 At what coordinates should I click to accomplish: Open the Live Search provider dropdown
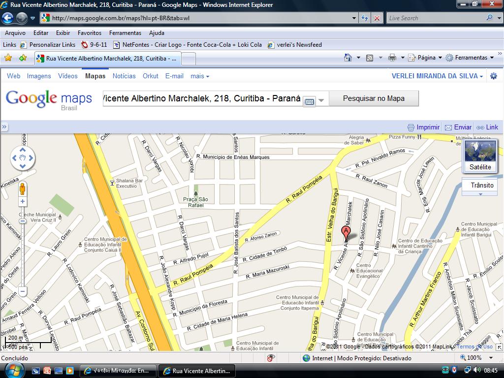coord(499,18)
